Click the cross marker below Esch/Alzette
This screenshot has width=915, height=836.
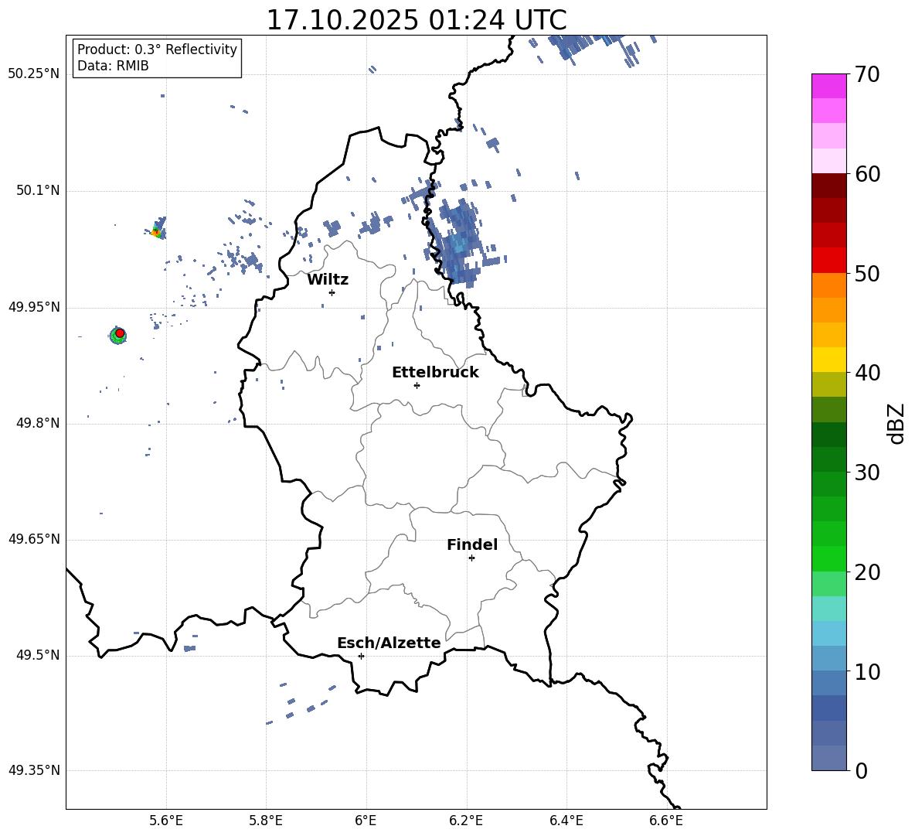pyautogui.click(x=361, y=656)
